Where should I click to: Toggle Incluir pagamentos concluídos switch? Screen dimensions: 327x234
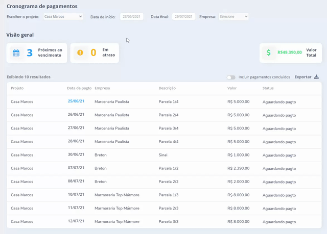[231, 77]
